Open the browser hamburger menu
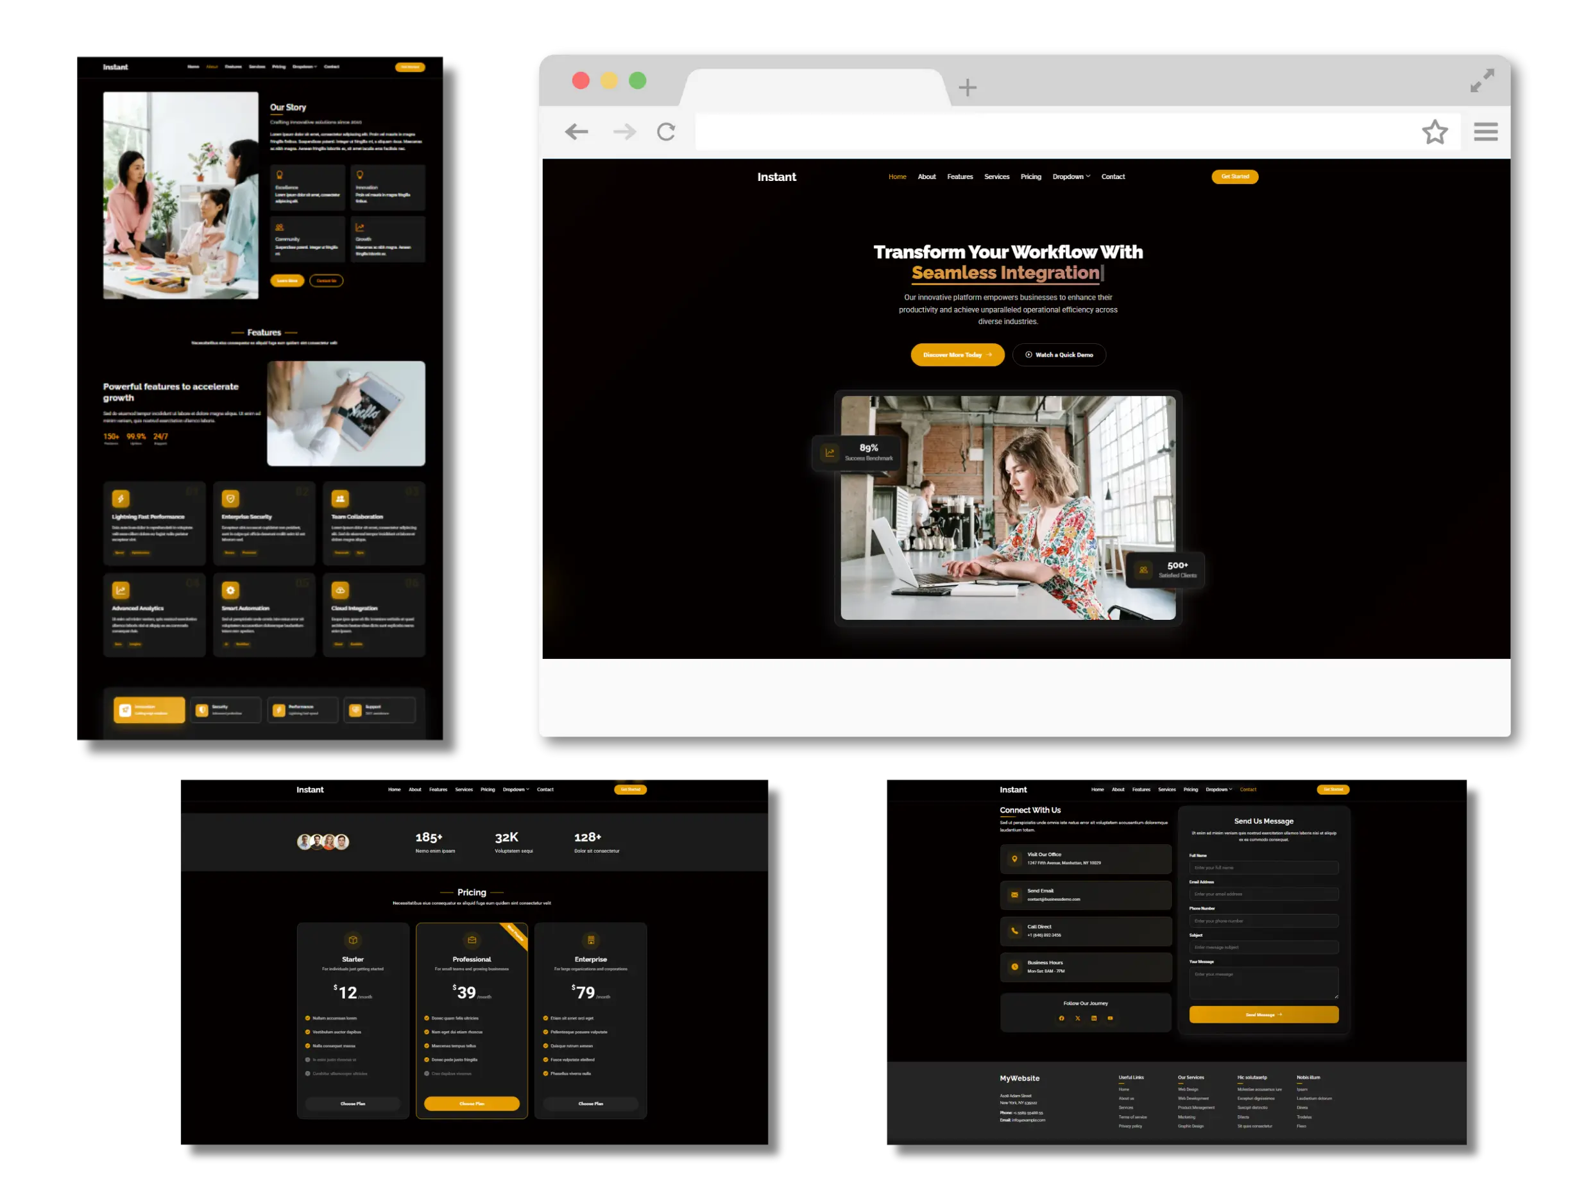The width and height of the screenshot is (1595, 1196). (x=1485, y=132)
